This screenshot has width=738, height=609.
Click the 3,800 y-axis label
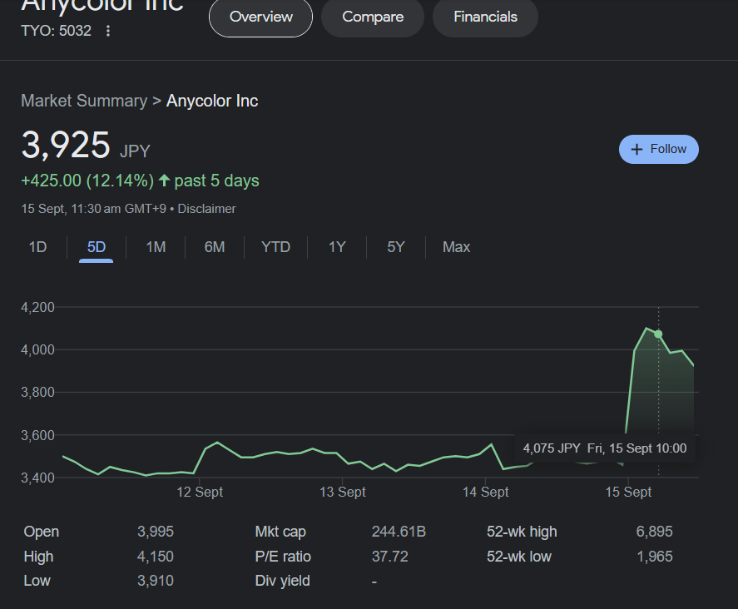(x=37, y=392)
